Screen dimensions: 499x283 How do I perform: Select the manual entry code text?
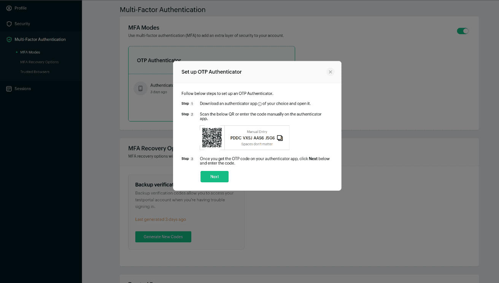[x=253, y=138]
